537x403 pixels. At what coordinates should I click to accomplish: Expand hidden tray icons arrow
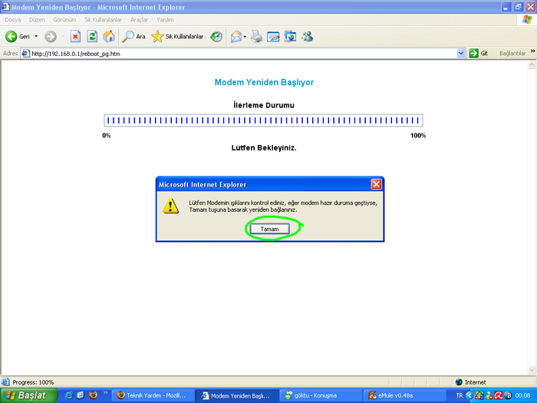pyautogui.click(x=469, y=395)
